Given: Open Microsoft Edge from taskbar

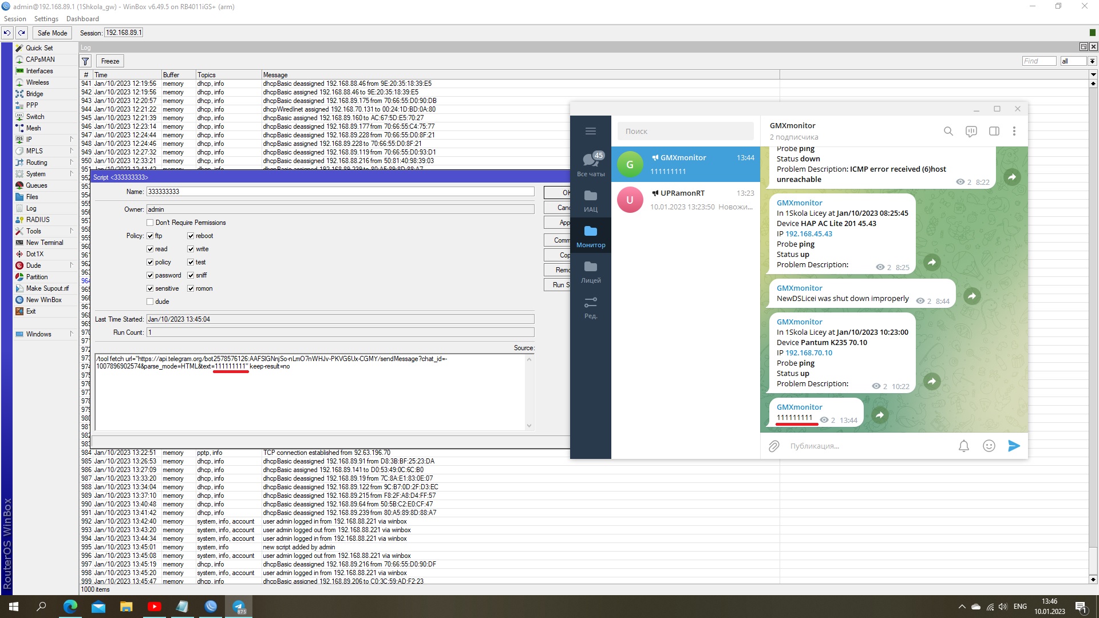Looking at the screenshot, I should point(70,607).
